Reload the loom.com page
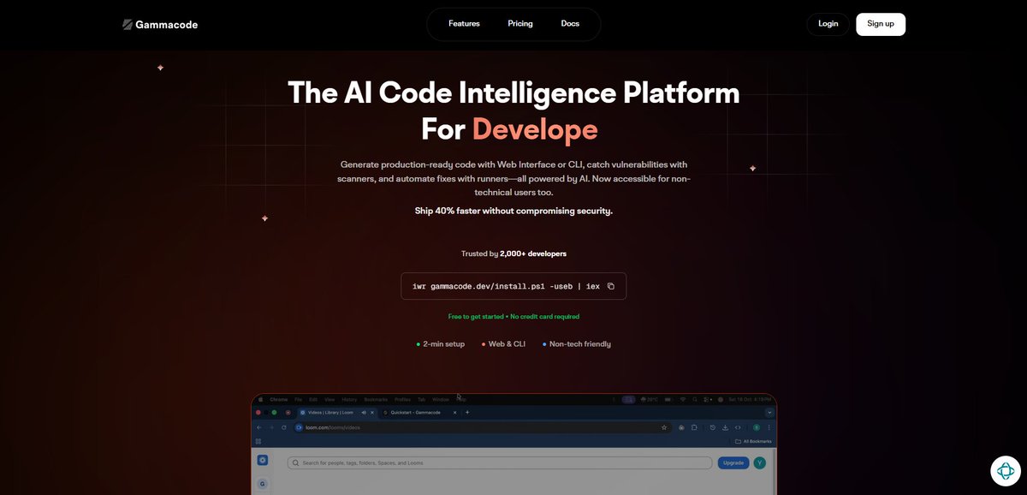 tap(283, 426)
